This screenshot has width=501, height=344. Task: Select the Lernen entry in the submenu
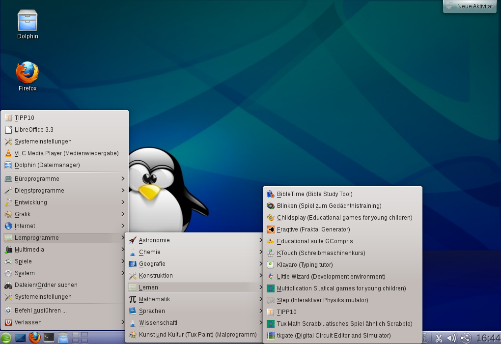[x=195, y=288]
